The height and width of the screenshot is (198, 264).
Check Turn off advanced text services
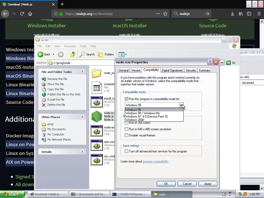point(126,151)
